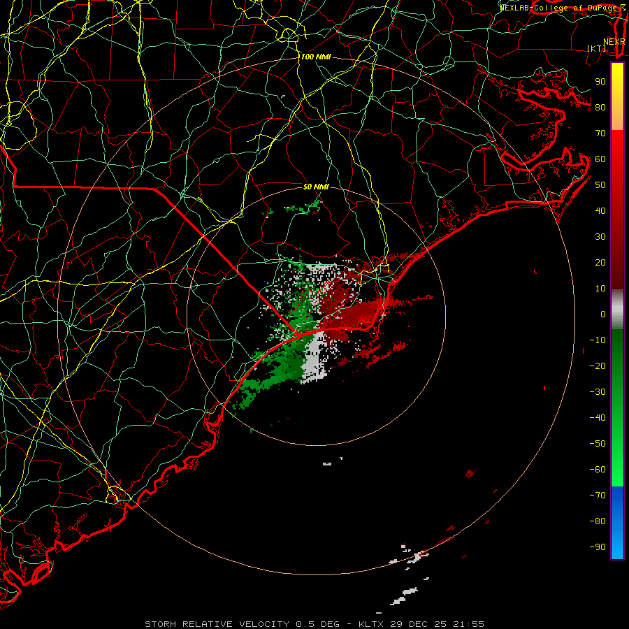The height and width of the screenshot is (629, 629).
Task: Click the blue segment of the velocity color bar
Action: [617, 523]
